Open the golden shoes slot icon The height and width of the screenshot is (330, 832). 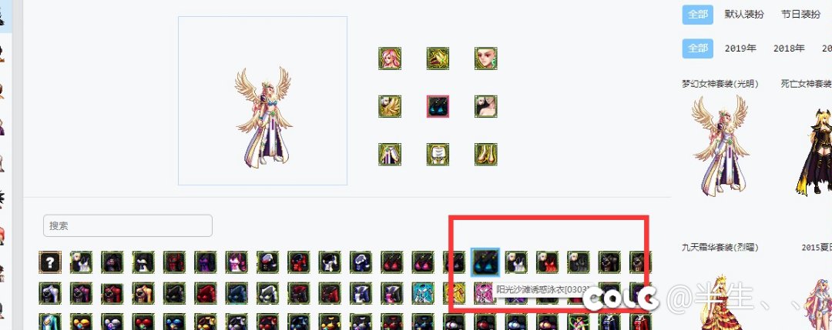point(485,154)
